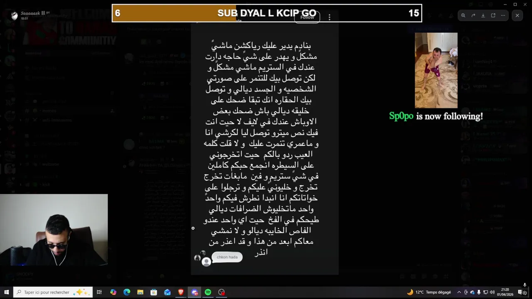Click the Meet Now tray icon

click(466, 292)
